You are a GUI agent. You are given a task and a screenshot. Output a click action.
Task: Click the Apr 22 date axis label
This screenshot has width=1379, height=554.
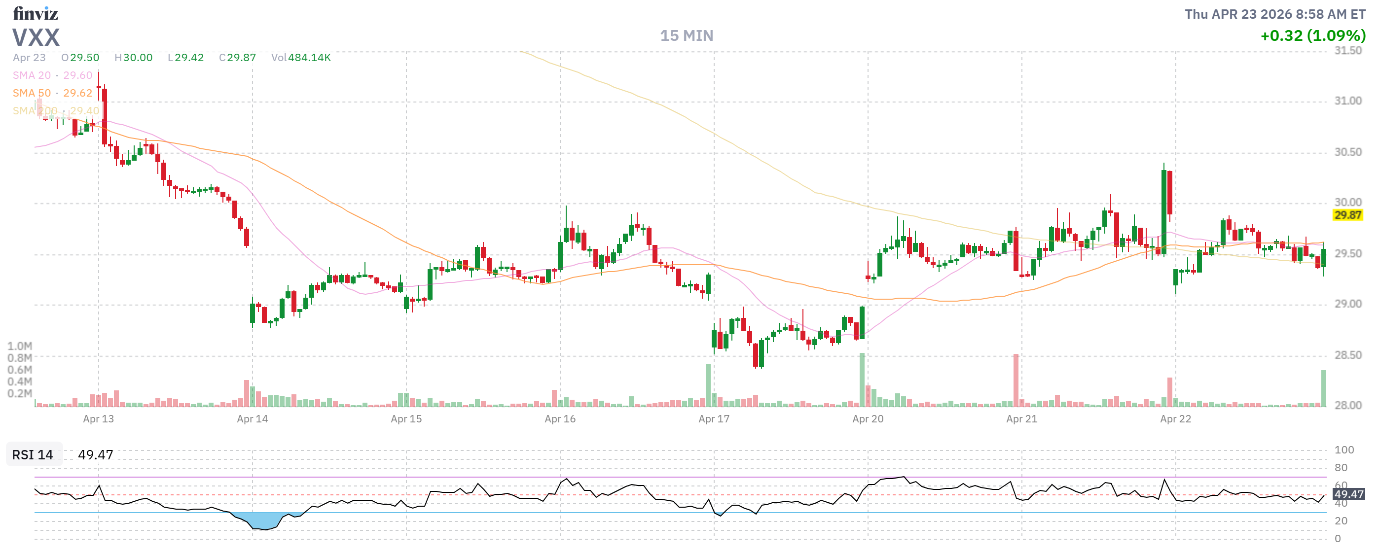1176,419
